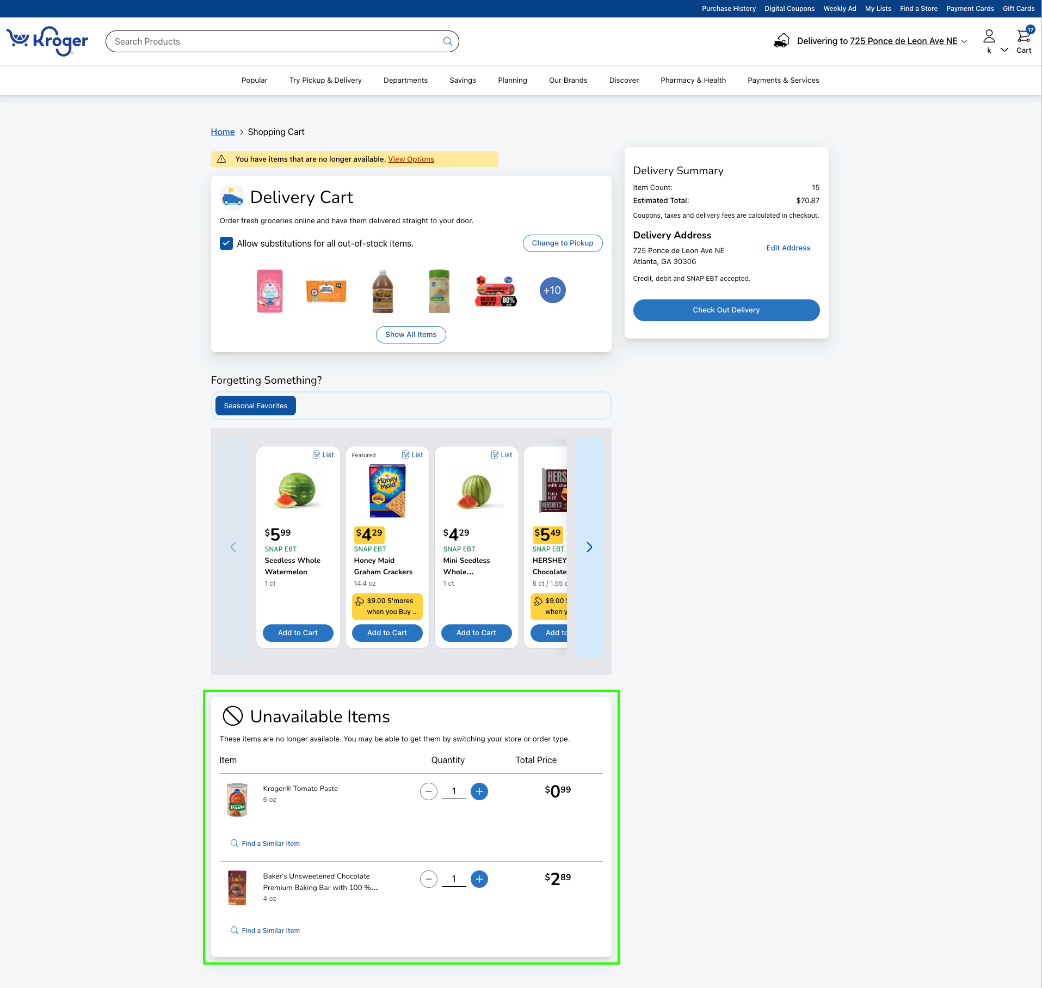This screenshot has width=1042, height=988.
Task: Increase Kroger Tomato Paste quantity
Action: pos(479,791)
